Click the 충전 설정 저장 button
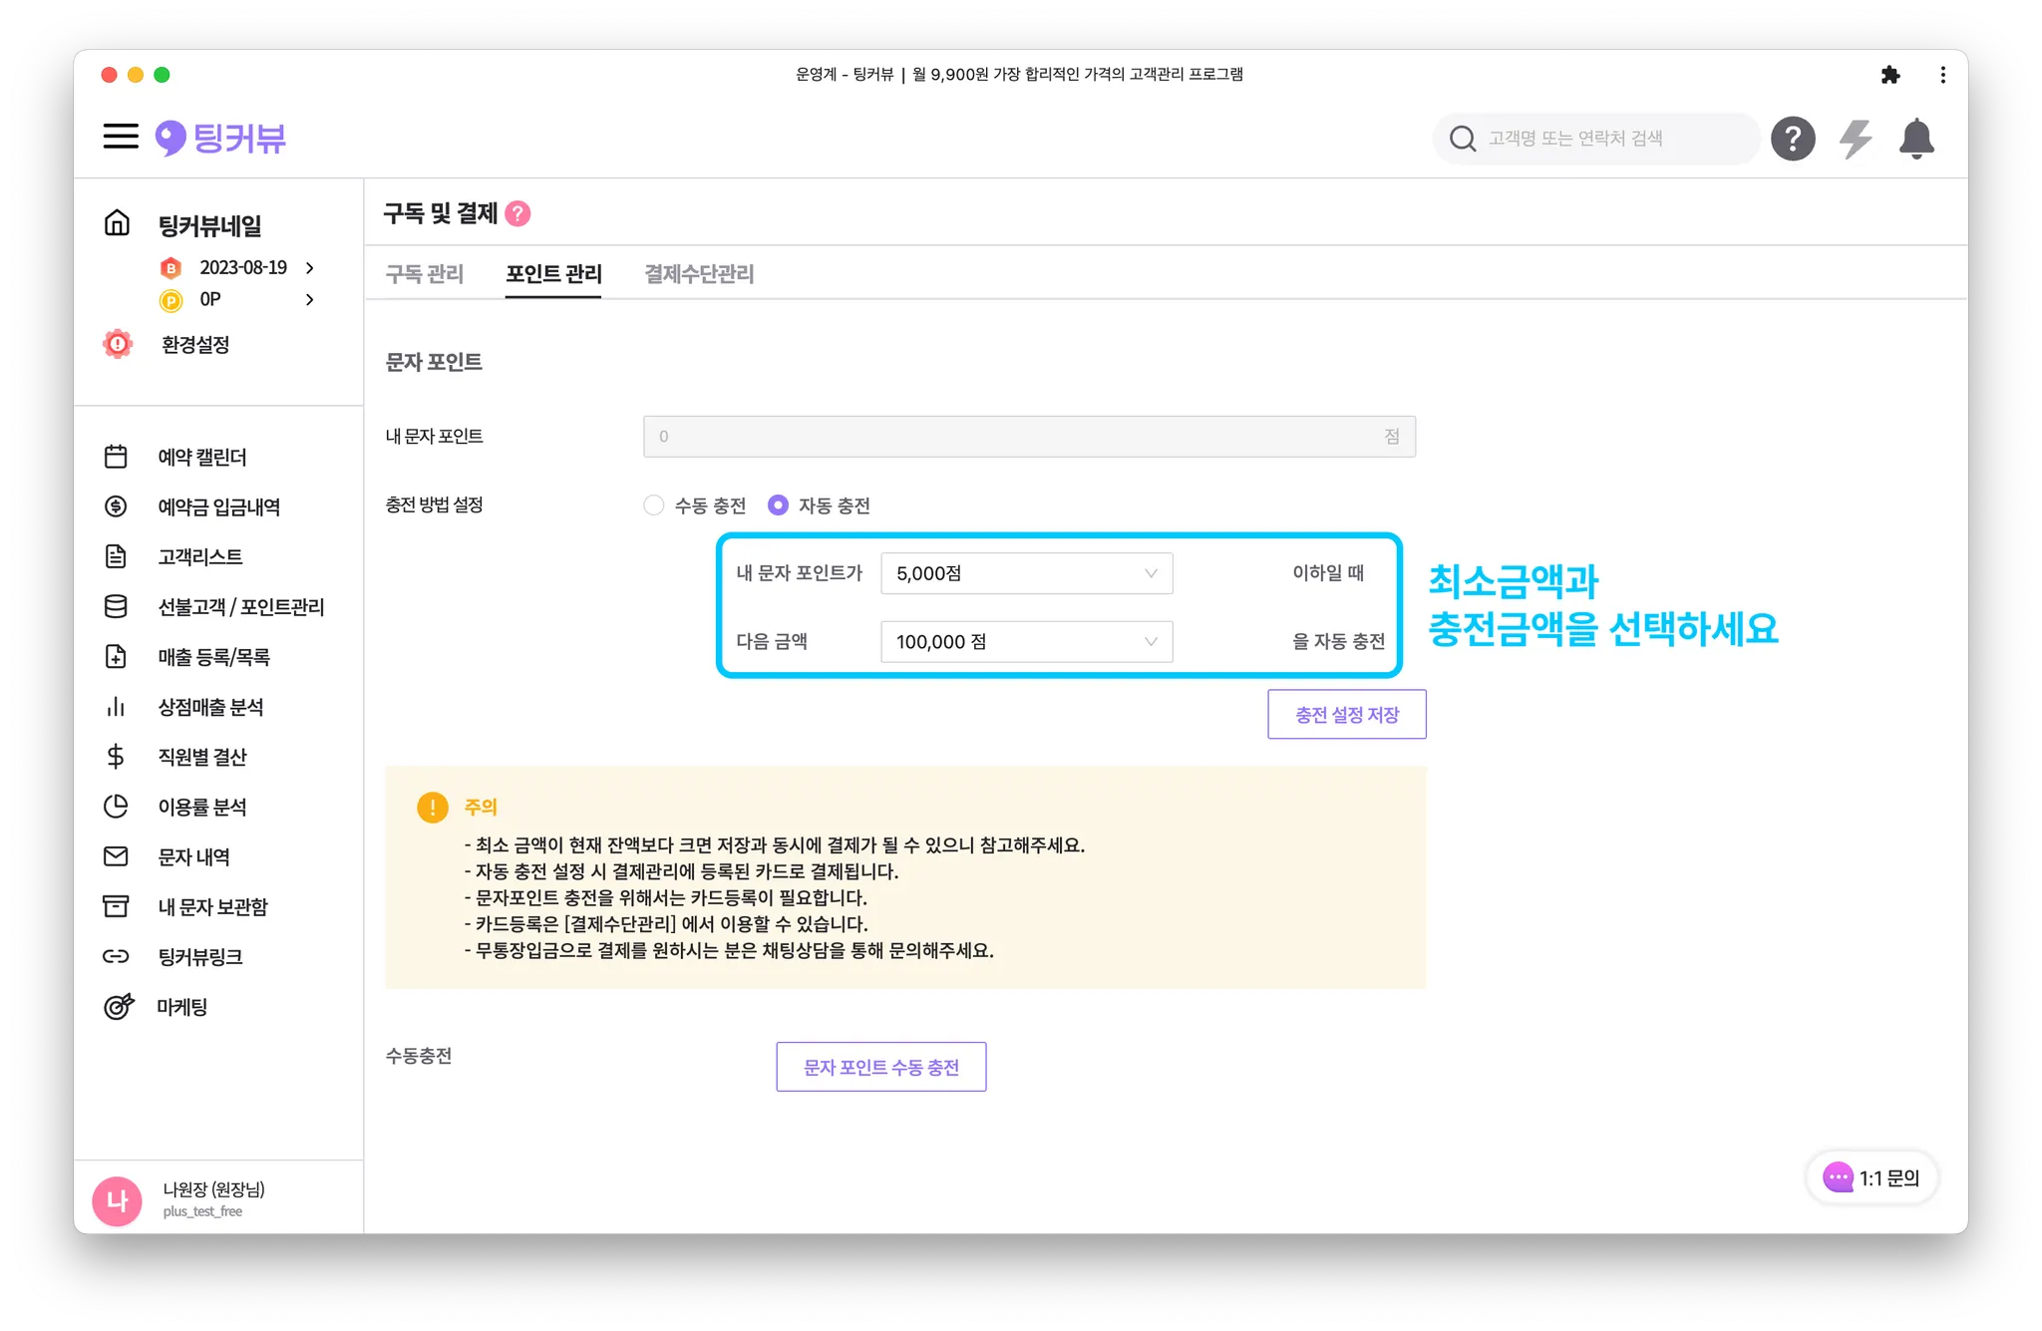 click(x=1346, y=715)
